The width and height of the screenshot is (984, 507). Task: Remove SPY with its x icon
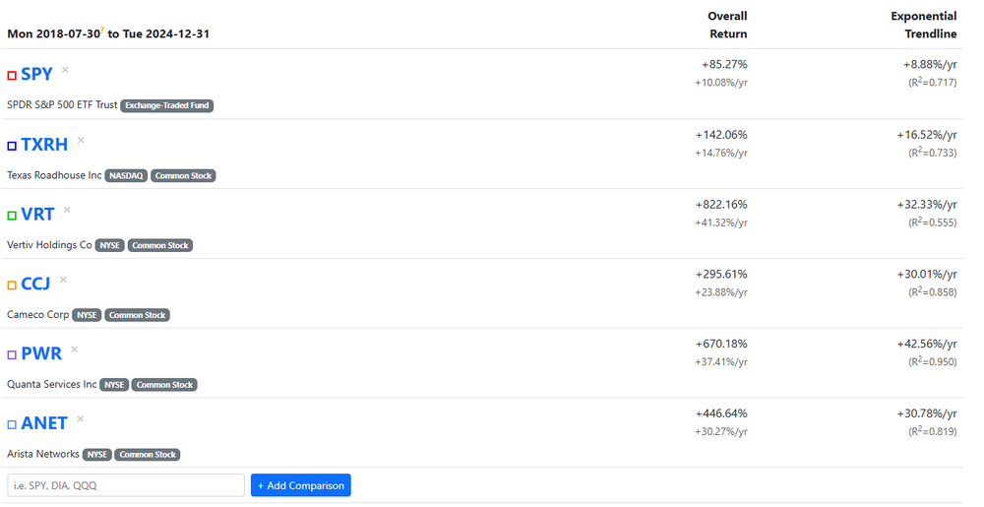click(x=66, y=70)
